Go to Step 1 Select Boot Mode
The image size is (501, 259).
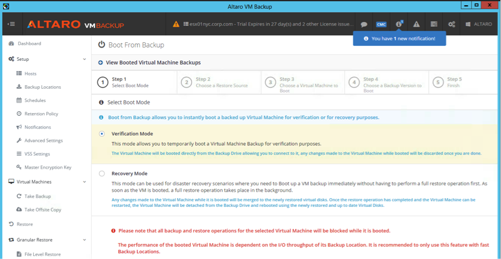tap(134, 82)
